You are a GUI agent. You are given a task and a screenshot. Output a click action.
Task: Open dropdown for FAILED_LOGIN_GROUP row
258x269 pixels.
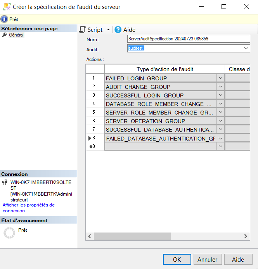click(220, 78)
